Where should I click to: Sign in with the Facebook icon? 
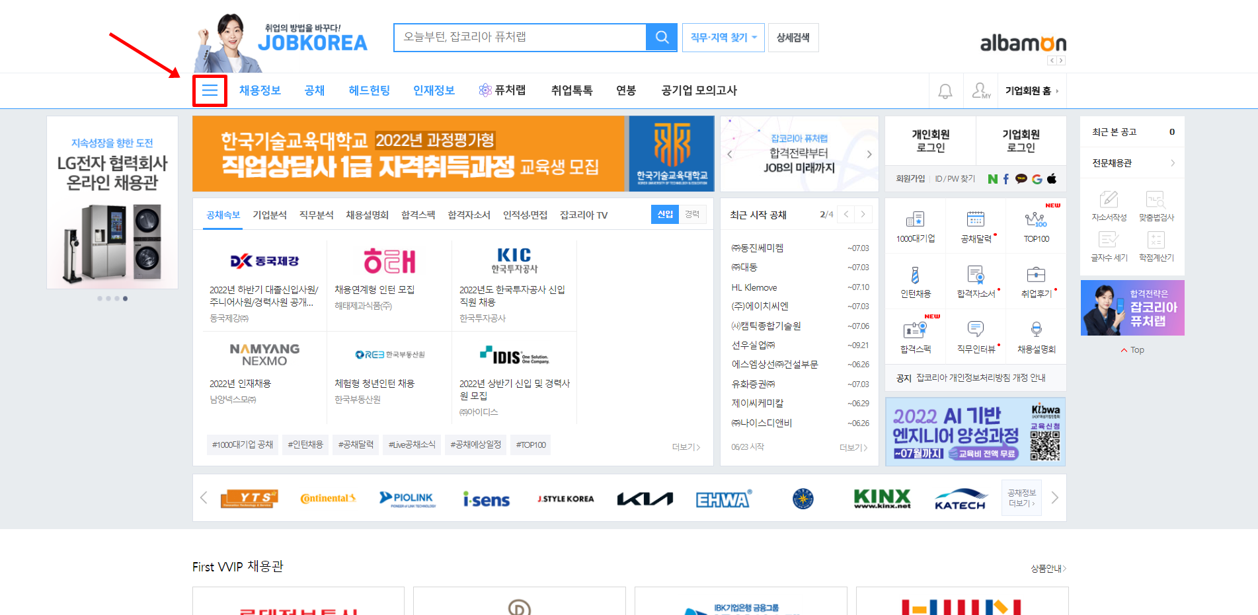pos(1006,179)
